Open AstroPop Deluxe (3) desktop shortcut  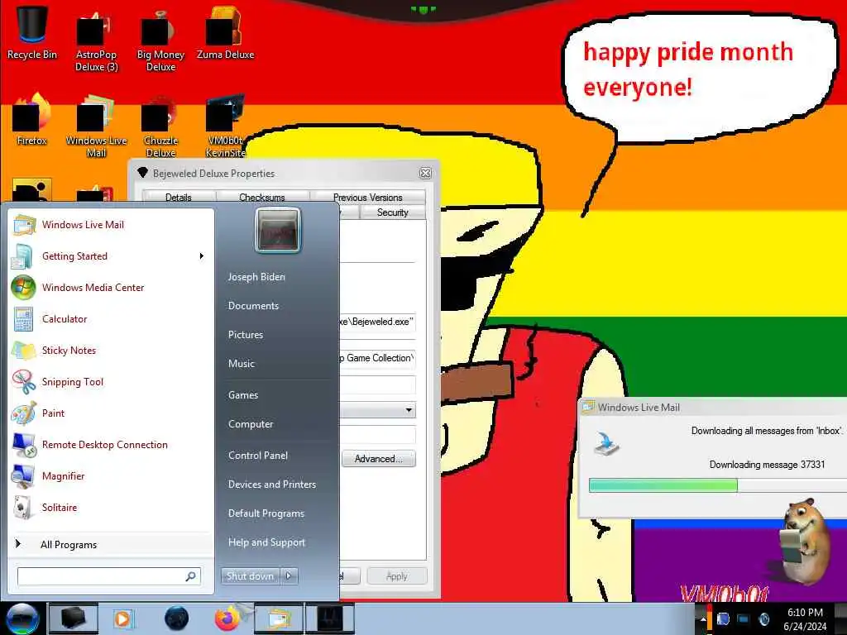pyautogui.click(x=97, y=42)
